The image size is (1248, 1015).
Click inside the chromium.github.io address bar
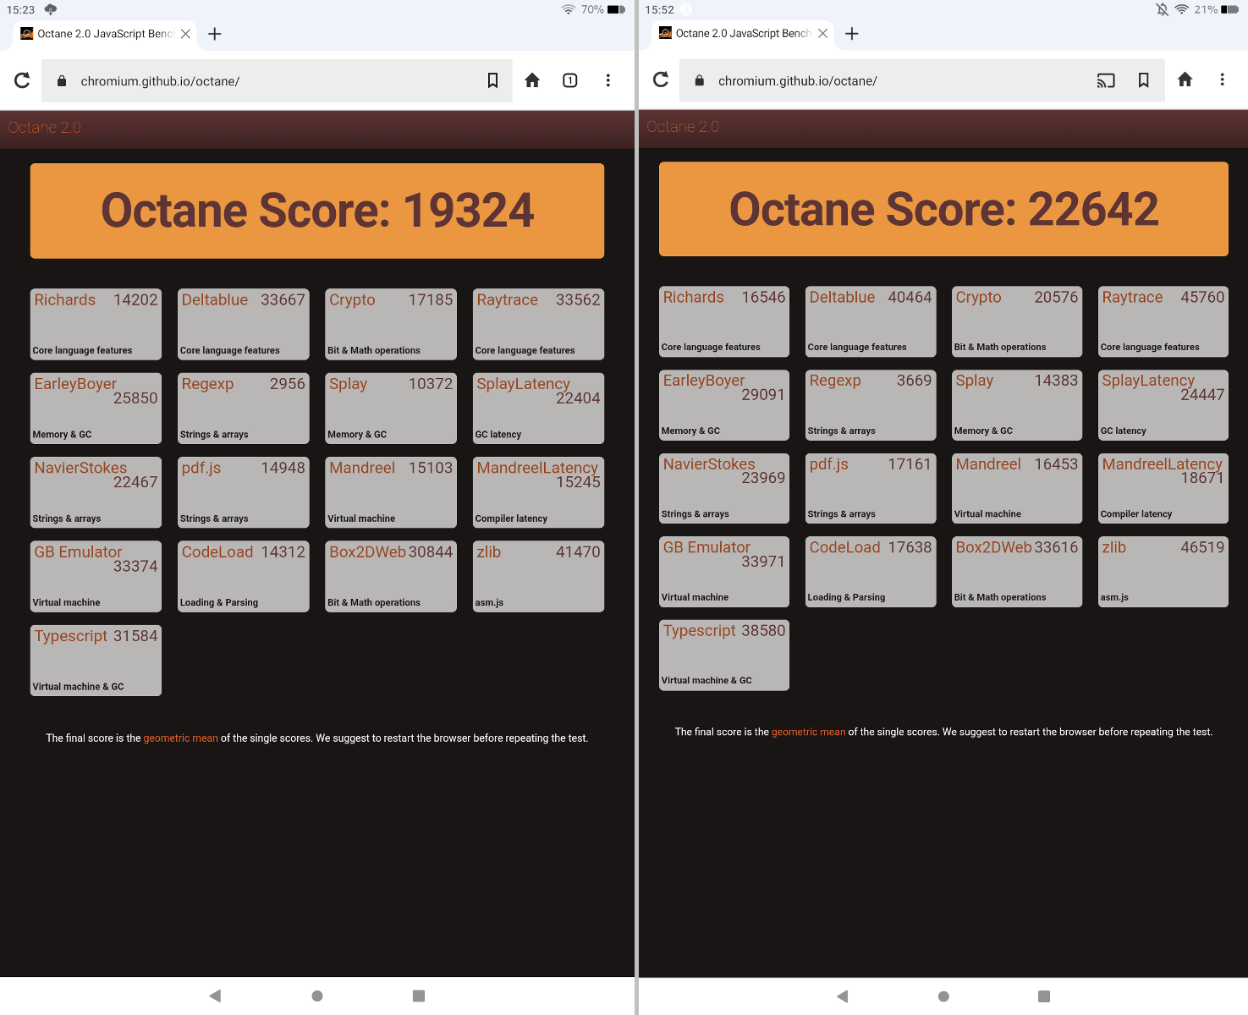pos(254,80)
